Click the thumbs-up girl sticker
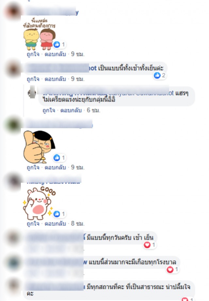Screen dimensions: 209x301 (x=39, y=147)
